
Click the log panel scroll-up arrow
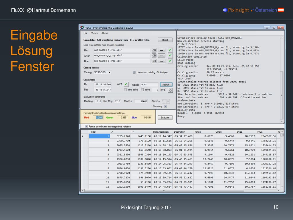click(x=282, y=38)
